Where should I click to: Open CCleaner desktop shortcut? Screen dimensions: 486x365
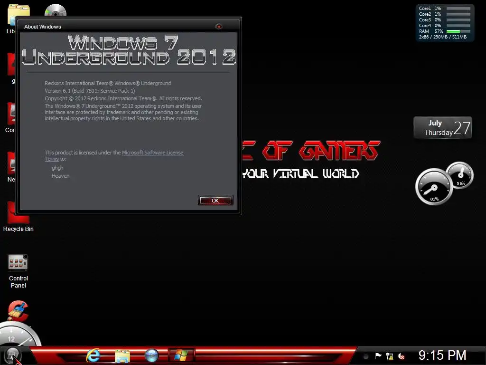click(18, 310)
